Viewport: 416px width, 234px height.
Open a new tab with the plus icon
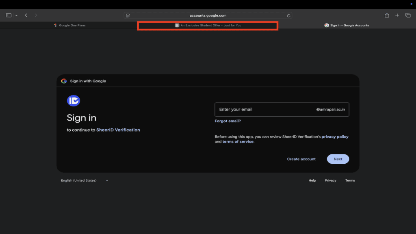(397, 15)
